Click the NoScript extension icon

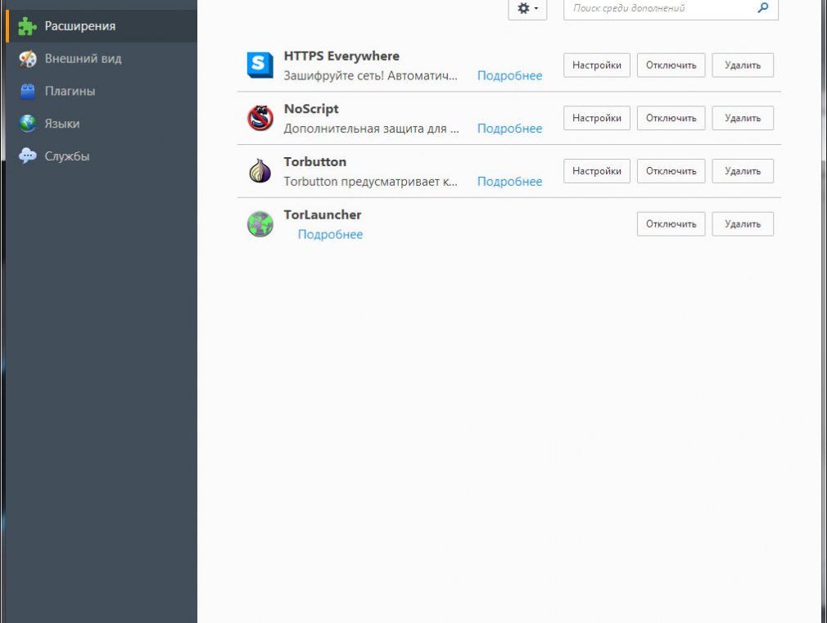coord(260,118)
